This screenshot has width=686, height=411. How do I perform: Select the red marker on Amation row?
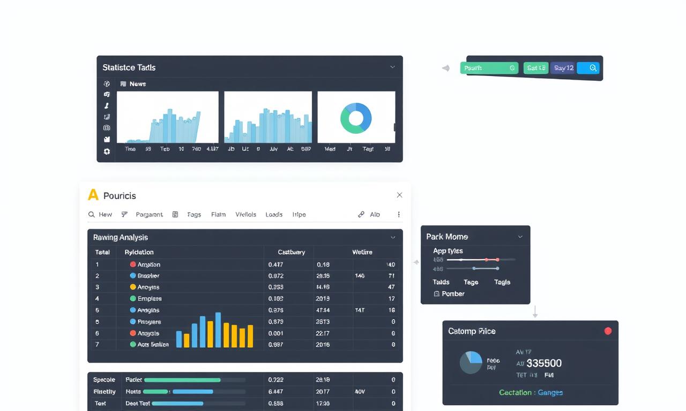[x=133, y=264]
